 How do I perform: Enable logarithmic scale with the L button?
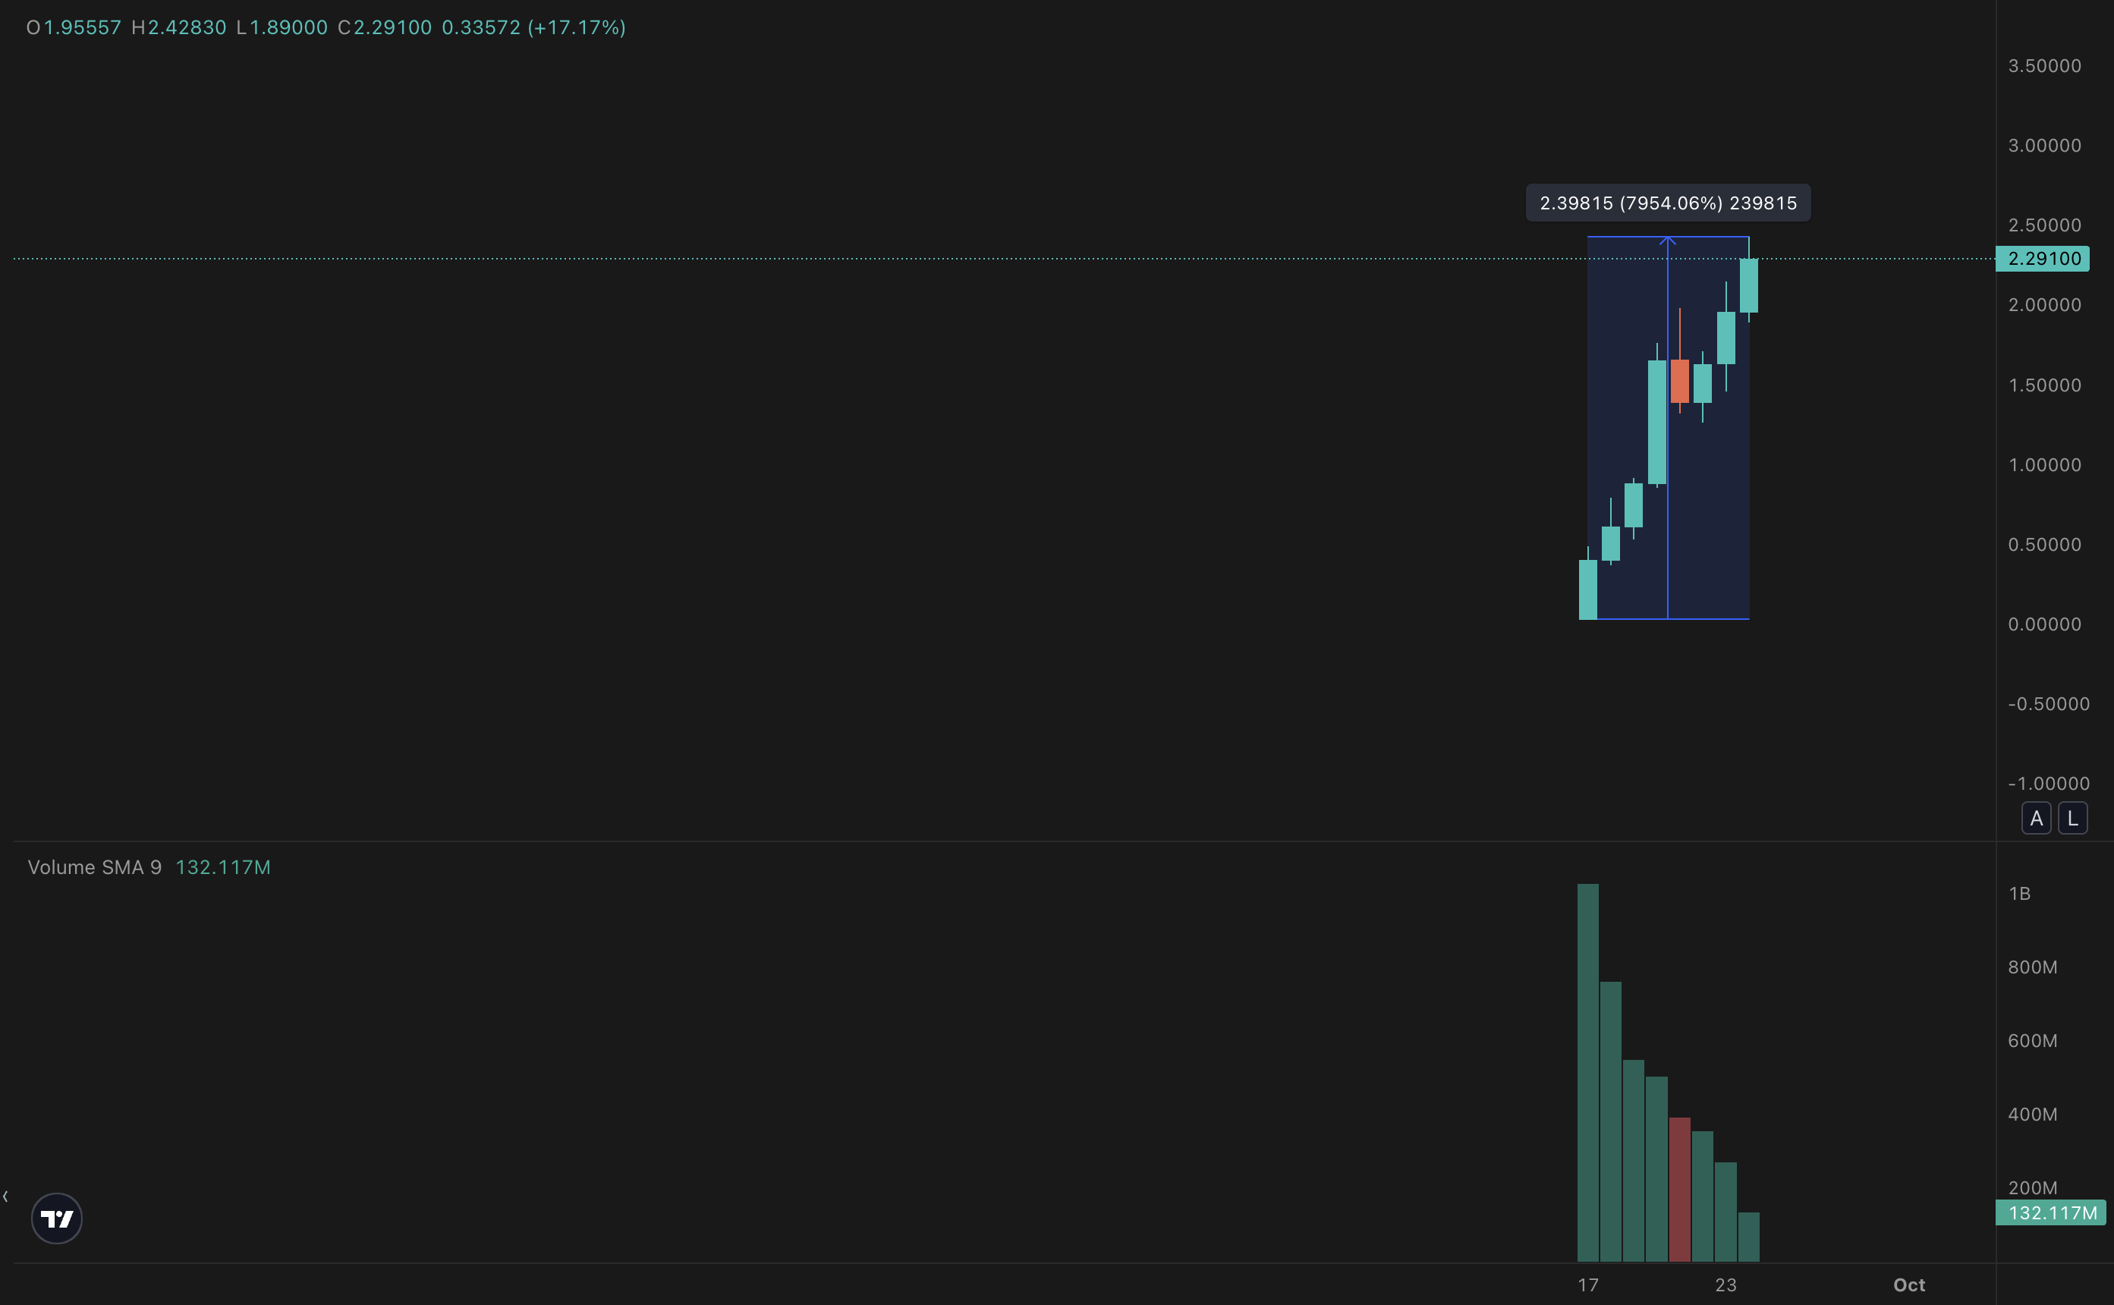click(2074, 817)
